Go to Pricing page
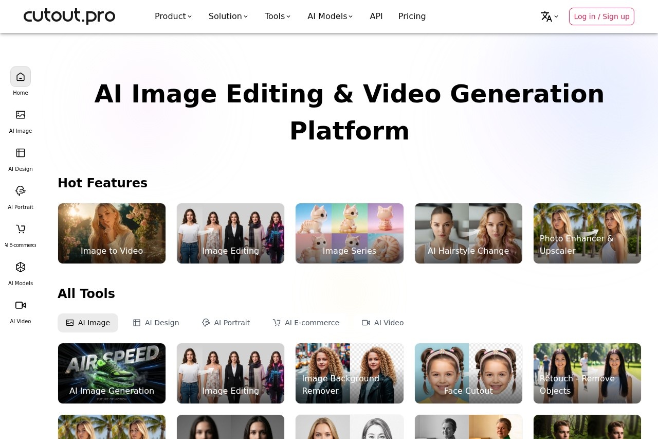The width and height of the screenshot is (658, 439). pyautogui.click(x=412, y=16)
